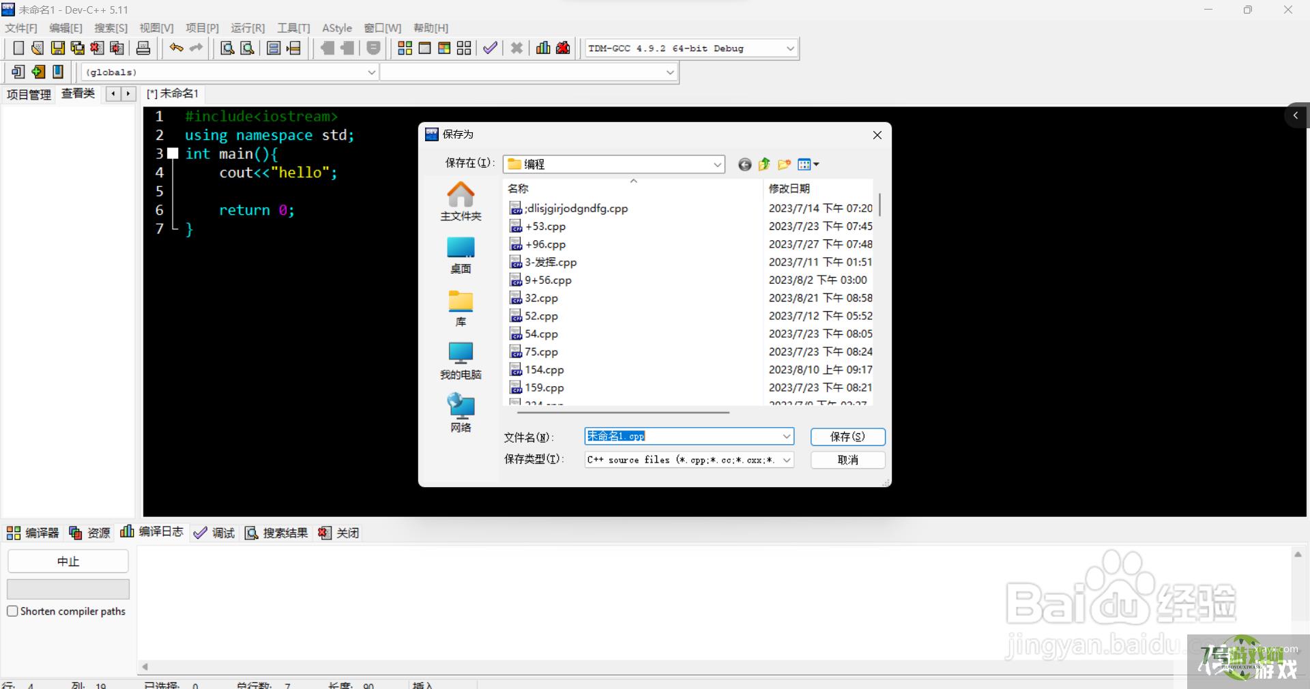
Task: Create new folder via save dialog icon
Action: pos(784,164)
